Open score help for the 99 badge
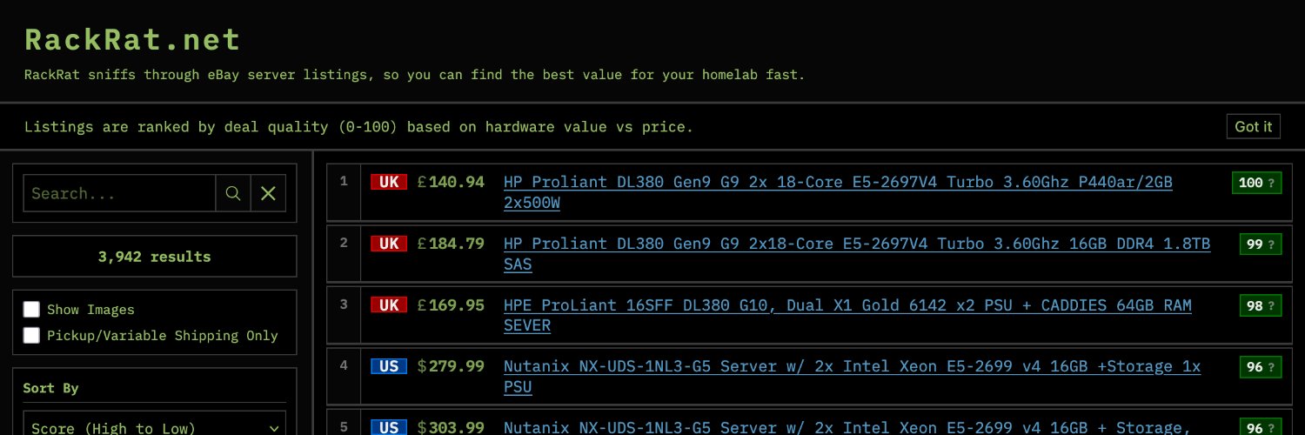 (1271, 244)
